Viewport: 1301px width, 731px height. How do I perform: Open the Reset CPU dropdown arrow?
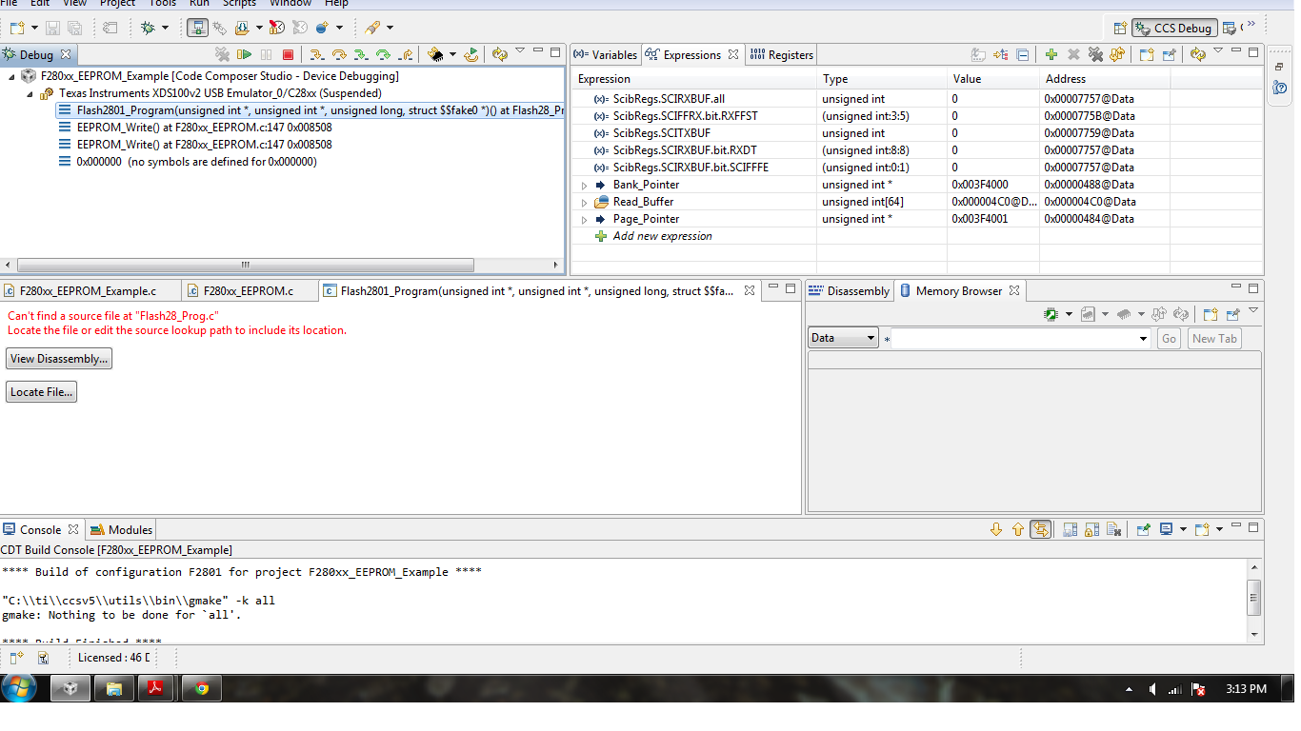[452, 55]
